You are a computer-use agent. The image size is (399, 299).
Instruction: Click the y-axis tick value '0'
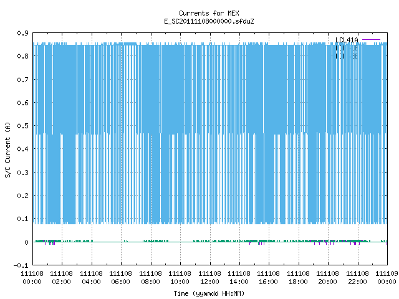click(26, 242)
